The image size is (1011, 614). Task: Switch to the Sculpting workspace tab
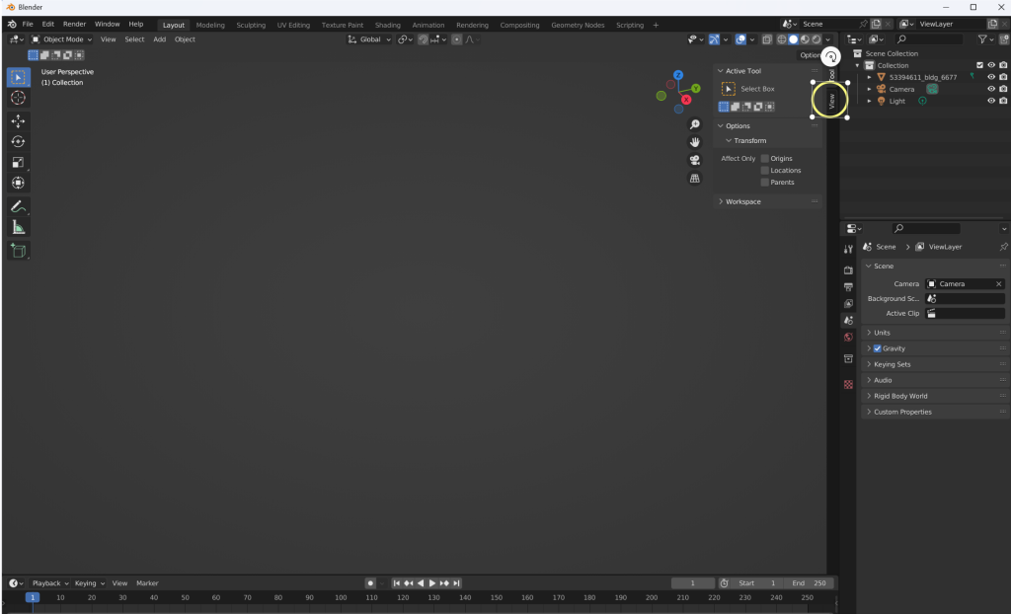[x=251, y=25]
